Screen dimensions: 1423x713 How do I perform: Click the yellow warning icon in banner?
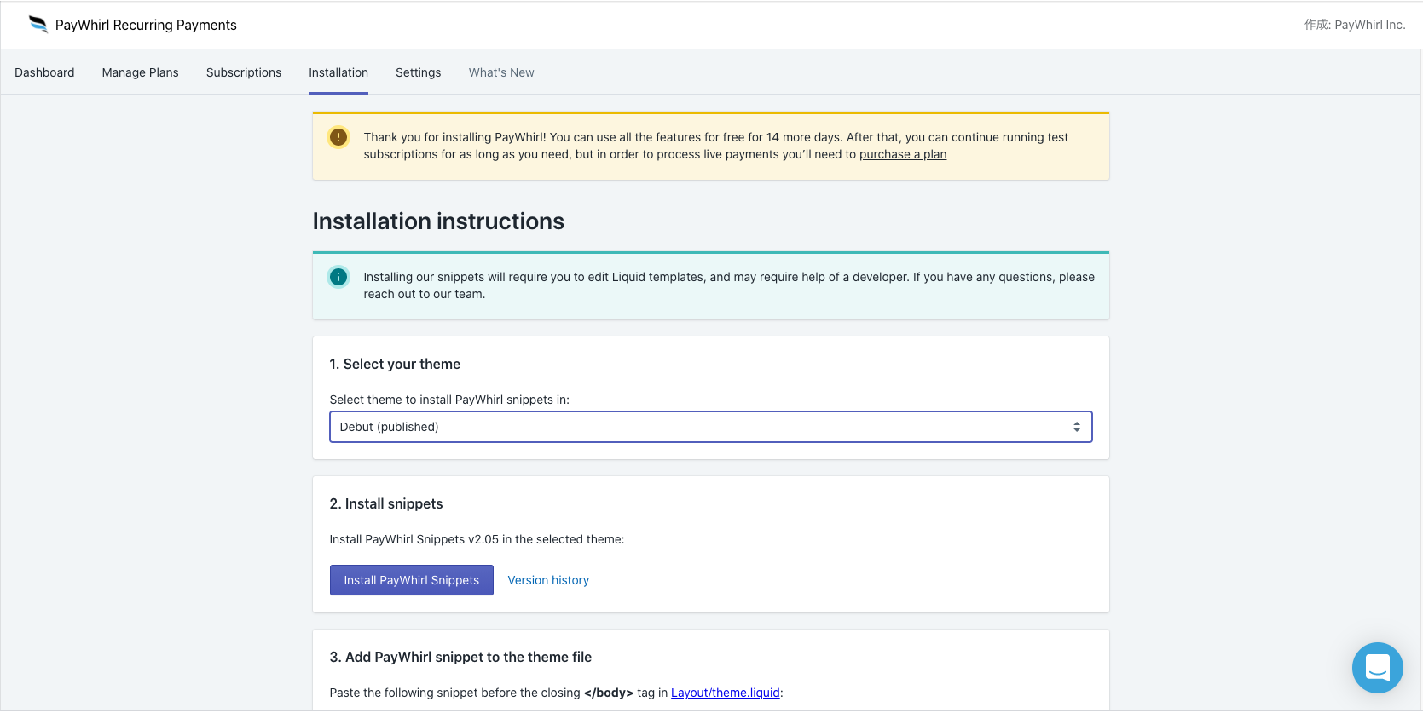point(338,137)
